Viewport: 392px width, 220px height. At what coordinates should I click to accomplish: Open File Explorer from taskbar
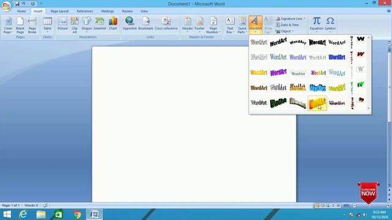[41, 215]
